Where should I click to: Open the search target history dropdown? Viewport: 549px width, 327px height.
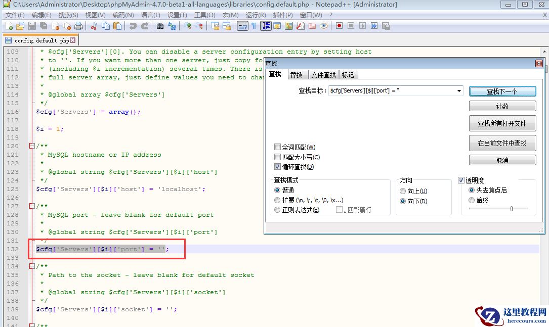click(458, 91)
